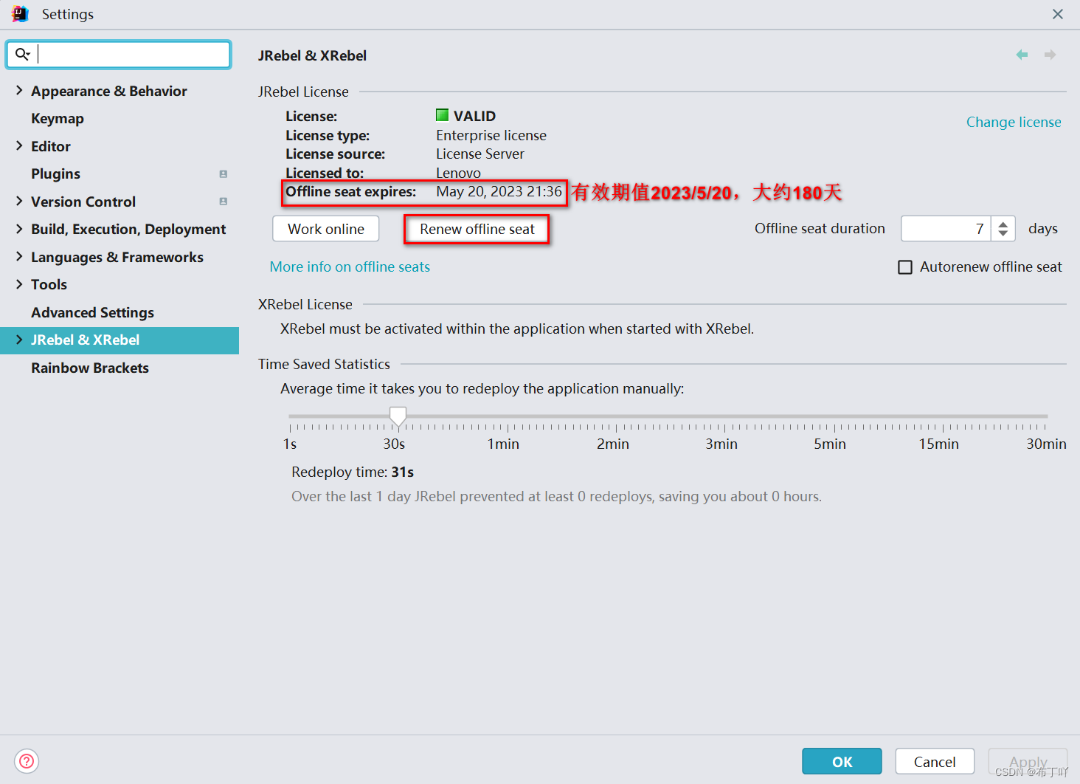The height and width of the screenshot is (784, 1080).
Task: Open Plugins settings page
Action: (55, 174)
